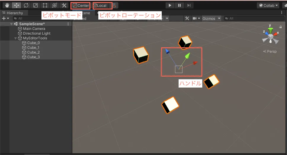Select the Scale tool
The width and height of the screenshot is (287, 155).
point(36,6)
